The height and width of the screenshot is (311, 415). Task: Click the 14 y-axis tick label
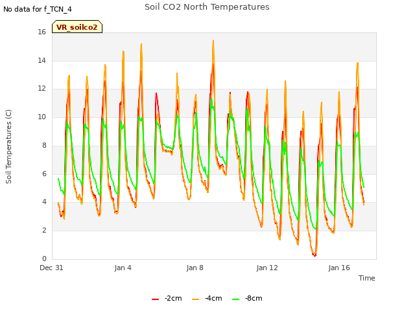point(41,60)
